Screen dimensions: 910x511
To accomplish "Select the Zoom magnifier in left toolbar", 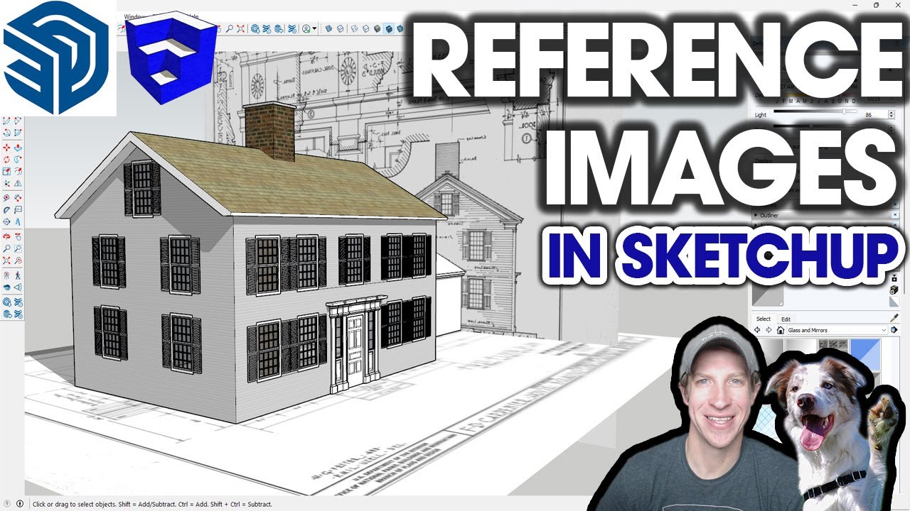I will 6,248.
